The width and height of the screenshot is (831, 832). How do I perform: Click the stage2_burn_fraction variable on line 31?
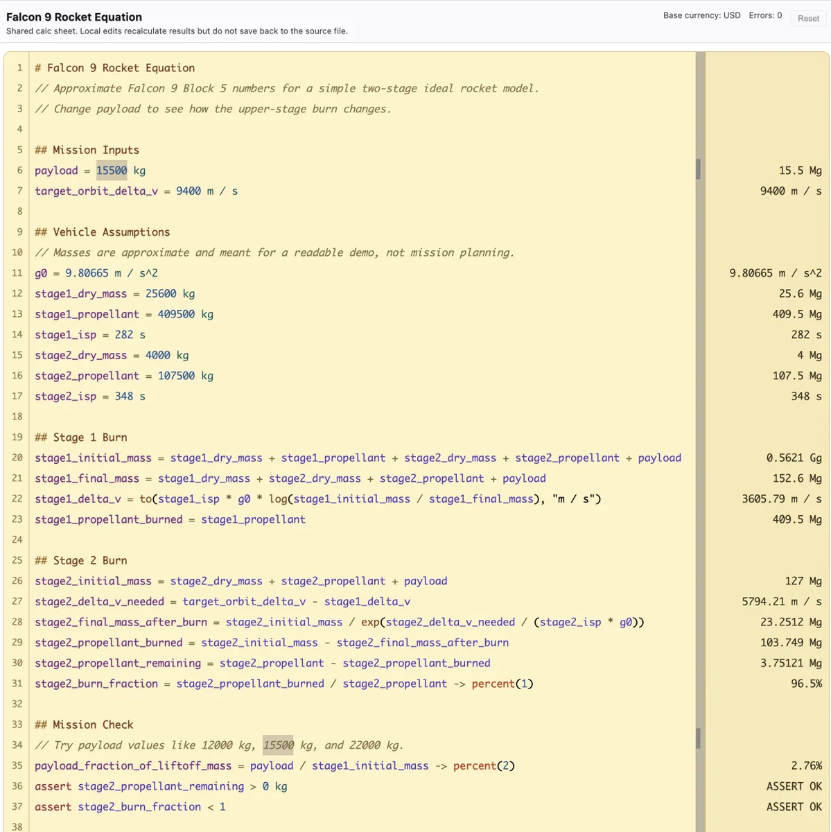96,684
